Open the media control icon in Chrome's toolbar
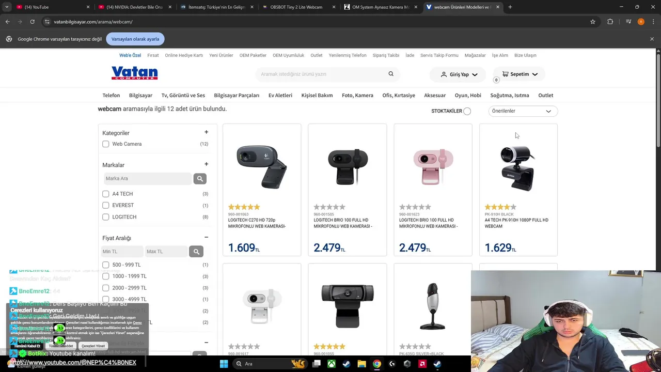Screen dimensions: 661x372 point(628,22)
